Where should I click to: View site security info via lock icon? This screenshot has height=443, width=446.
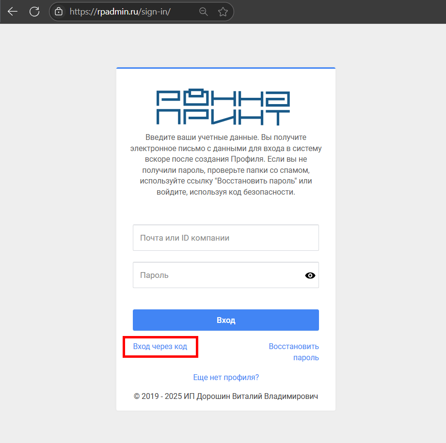59,12
